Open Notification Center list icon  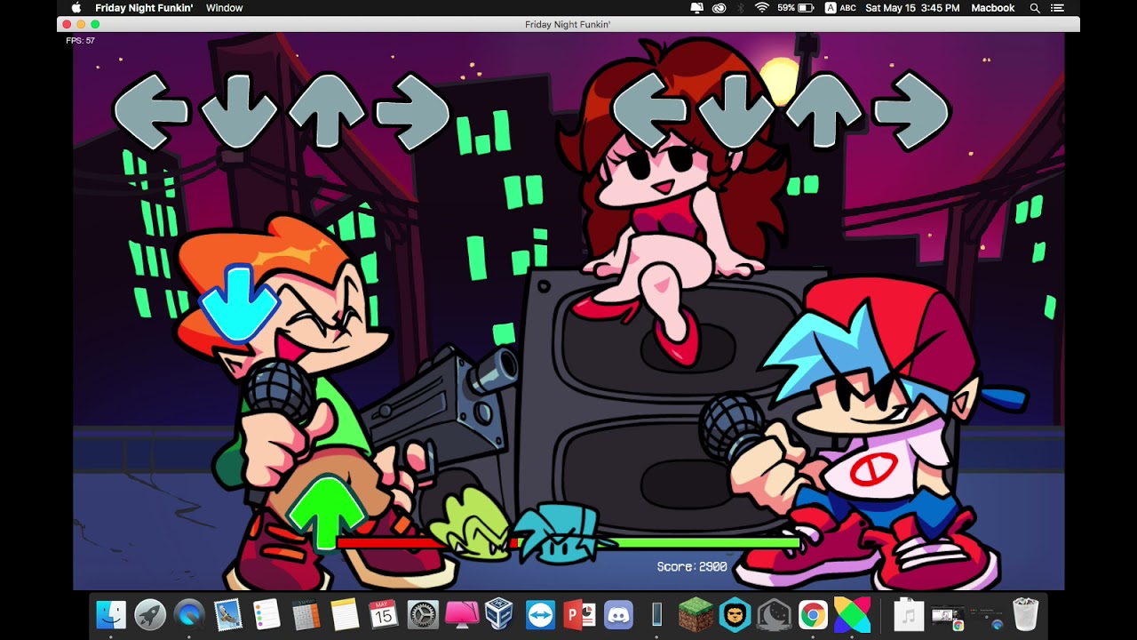[1057, 8]
